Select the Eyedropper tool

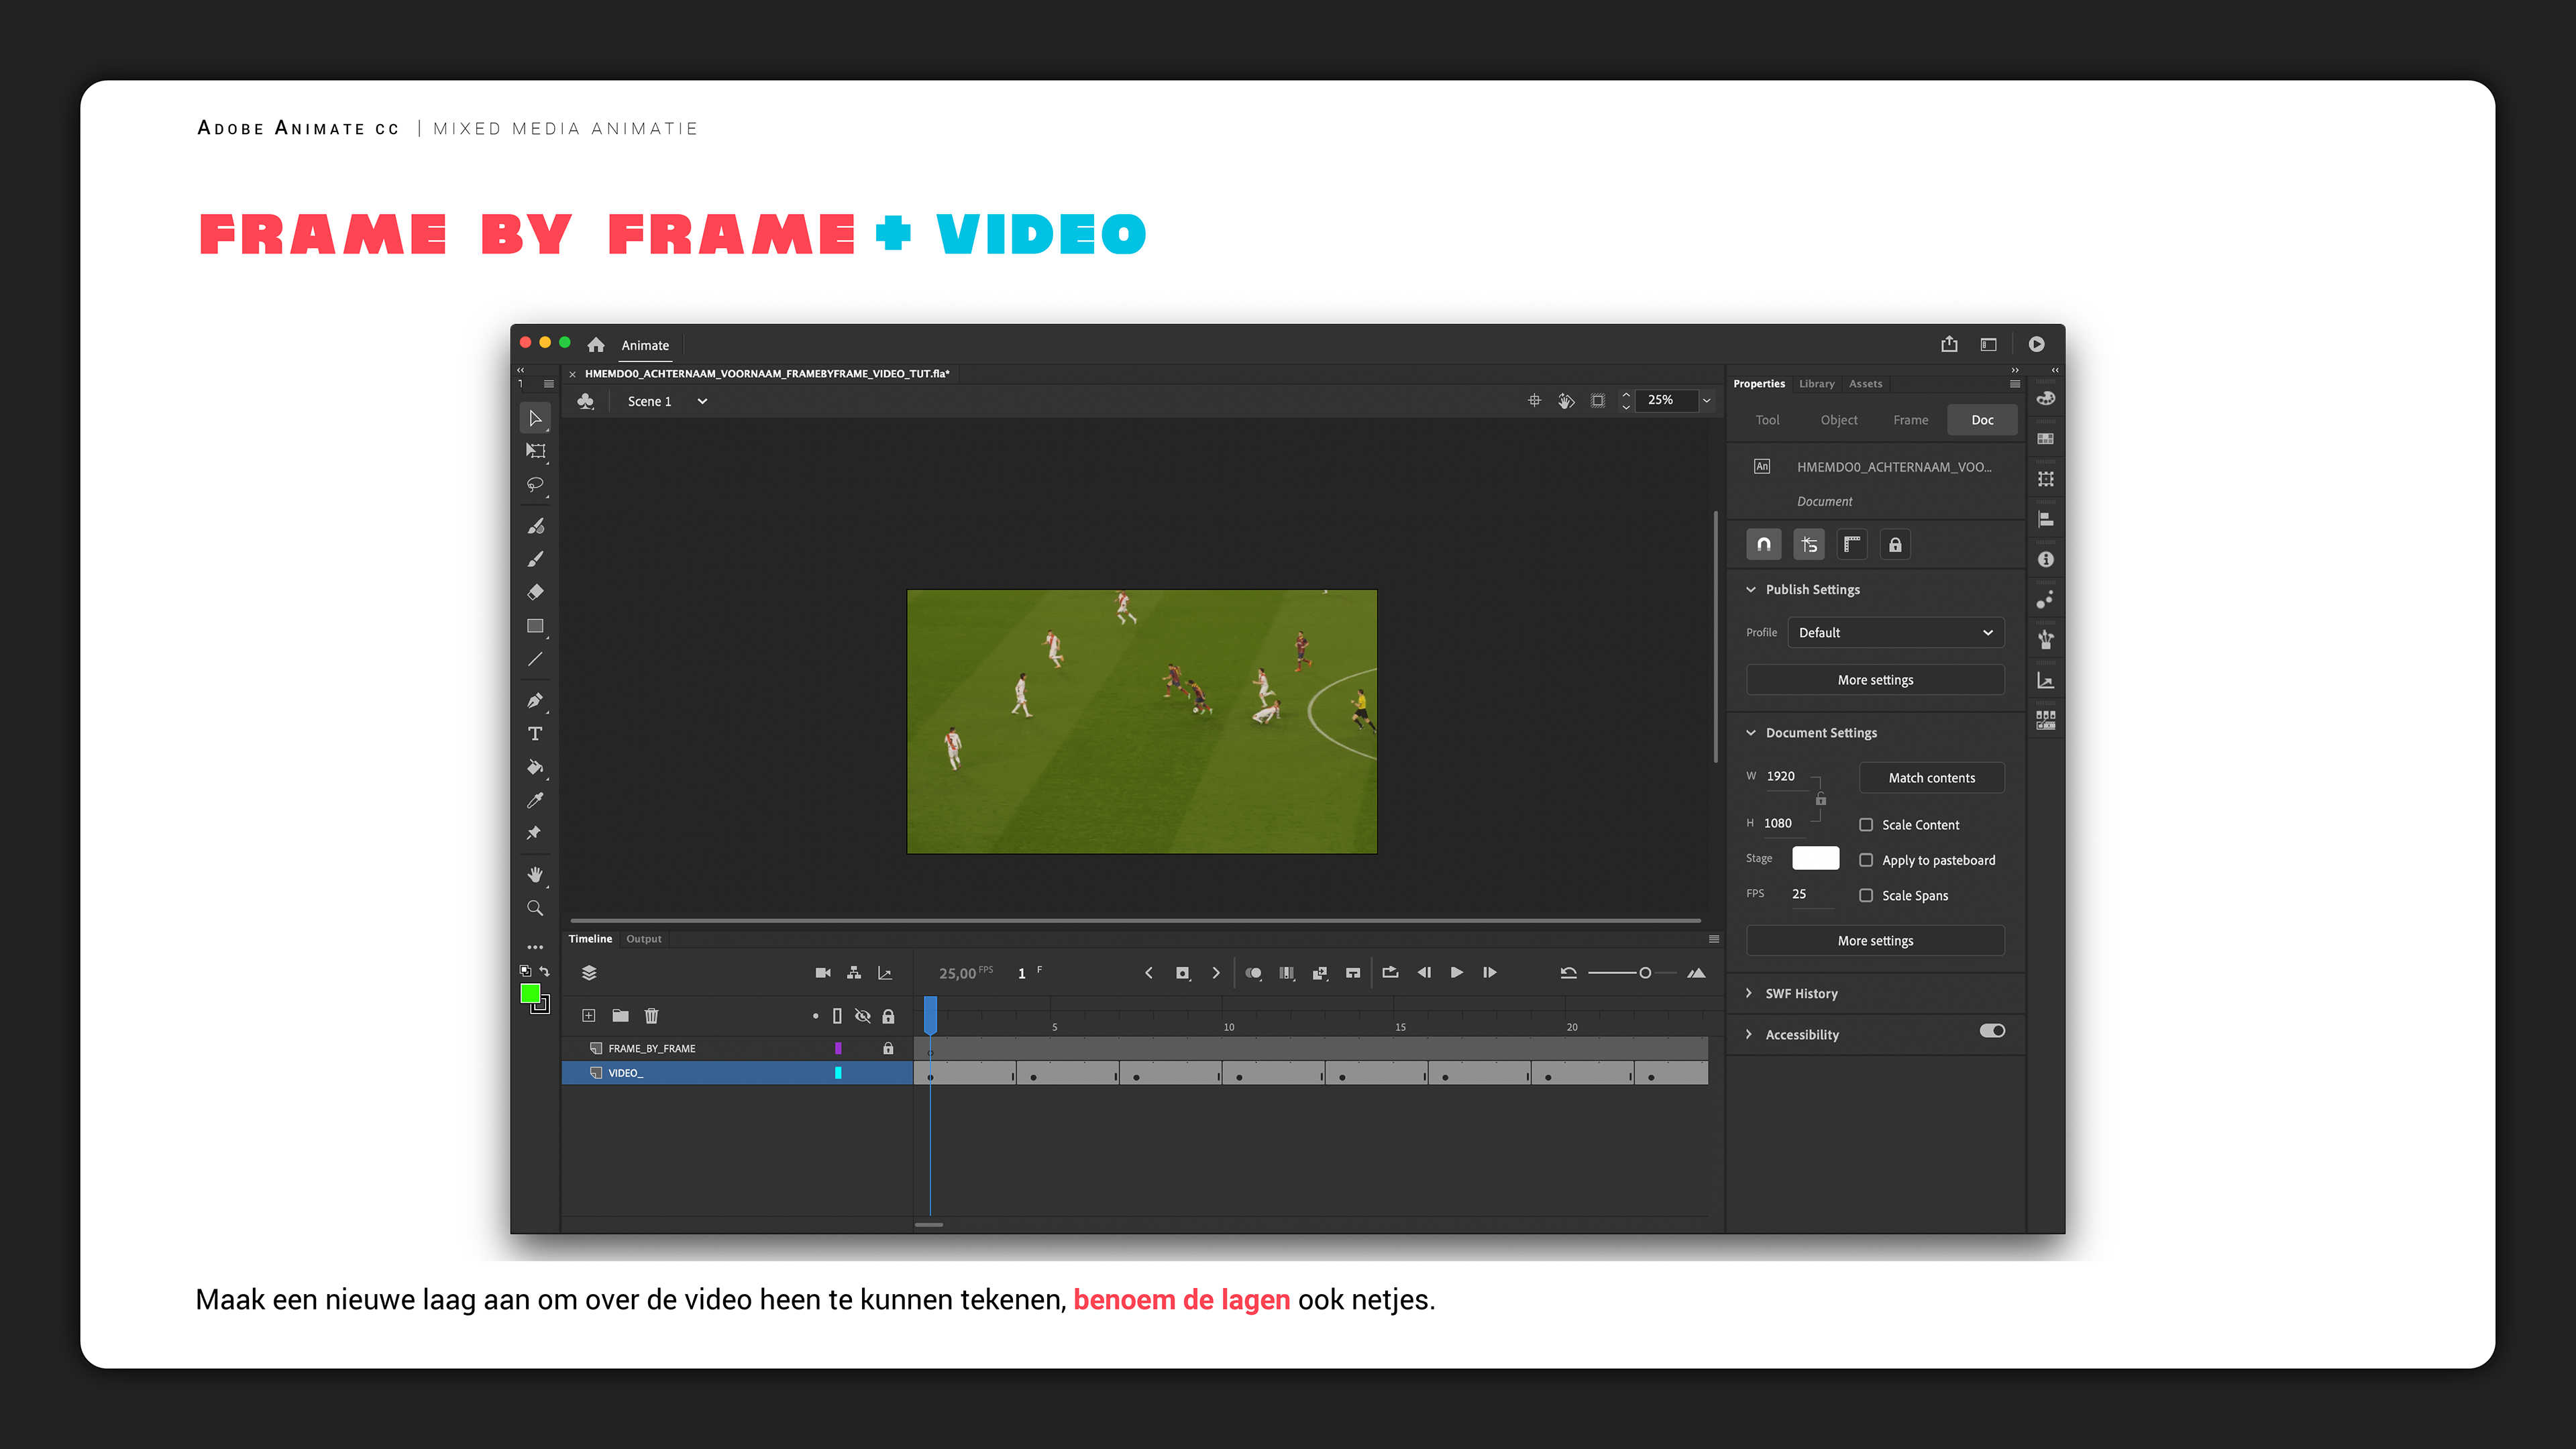(x=535, y=800)
